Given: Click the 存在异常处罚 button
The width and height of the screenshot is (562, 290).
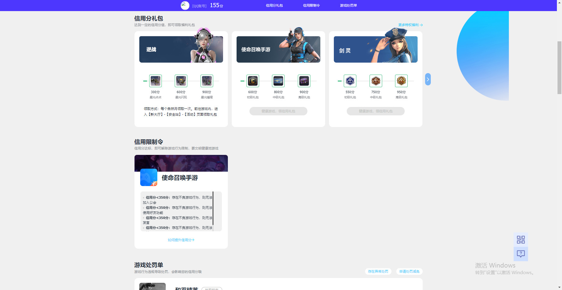Looking at the screenshot, I should (x=378, y=271).
